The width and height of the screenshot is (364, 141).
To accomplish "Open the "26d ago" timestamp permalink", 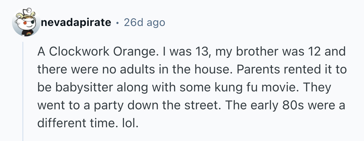I will (x=144, y=22).
